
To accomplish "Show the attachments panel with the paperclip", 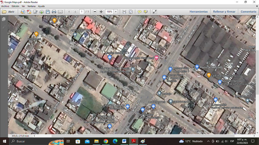I will coord(4,27).
